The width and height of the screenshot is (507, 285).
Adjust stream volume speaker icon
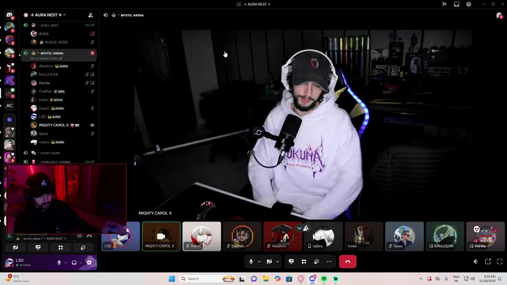coord(476,262)
